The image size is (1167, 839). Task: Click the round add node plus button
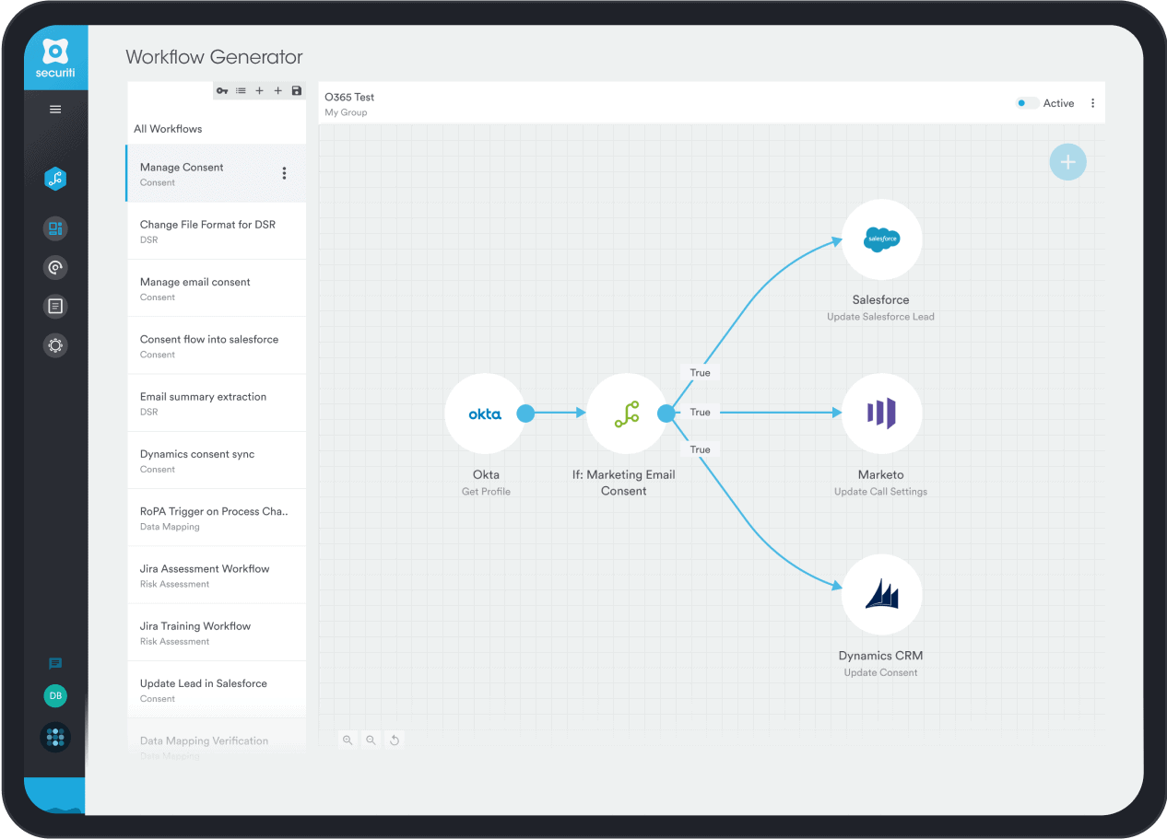pyautogui.click(x=1067, y=162)
